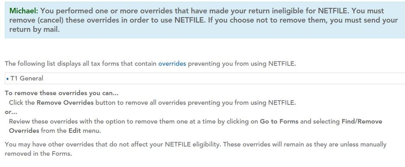Viewport: 405px width, 167px height.
Task: Click the bullet beside T1 General
Action: click(7, 78)
